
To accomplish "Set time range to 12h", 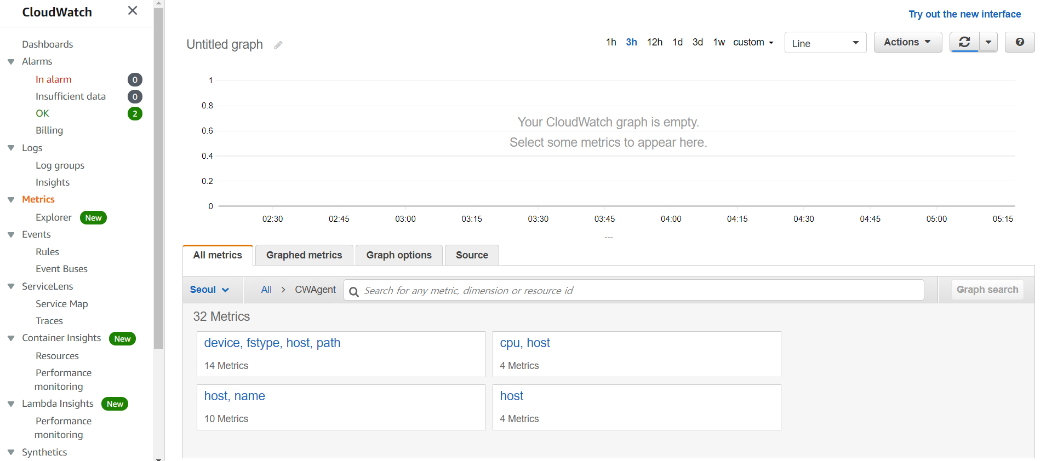I will pos(655,42).
